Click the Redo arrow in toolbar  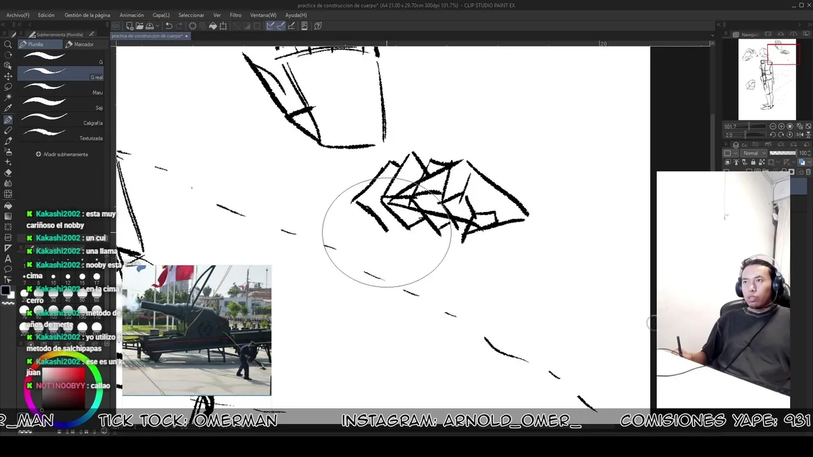[179, 26]
